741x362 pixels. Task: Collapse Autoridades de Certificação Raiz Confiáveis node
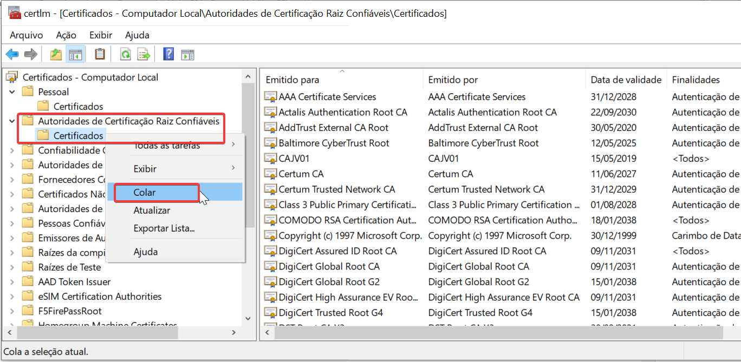(12, 121)
